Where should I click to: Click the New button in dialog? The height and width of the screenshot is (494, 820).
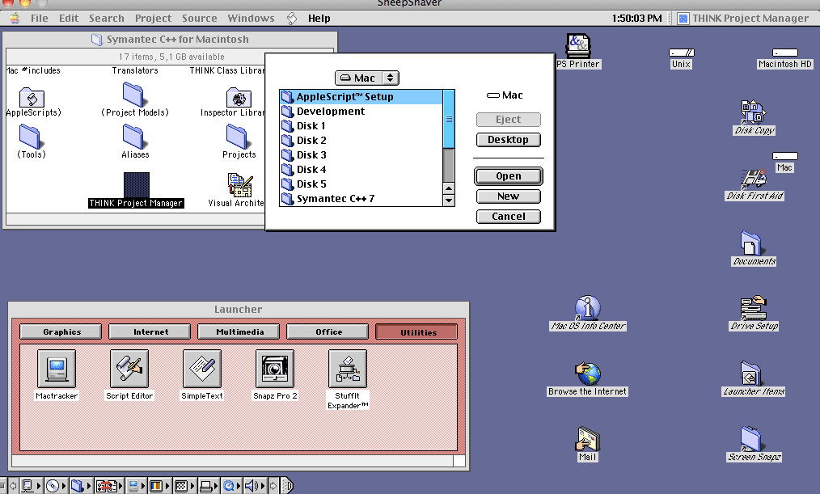coord(509,196)
